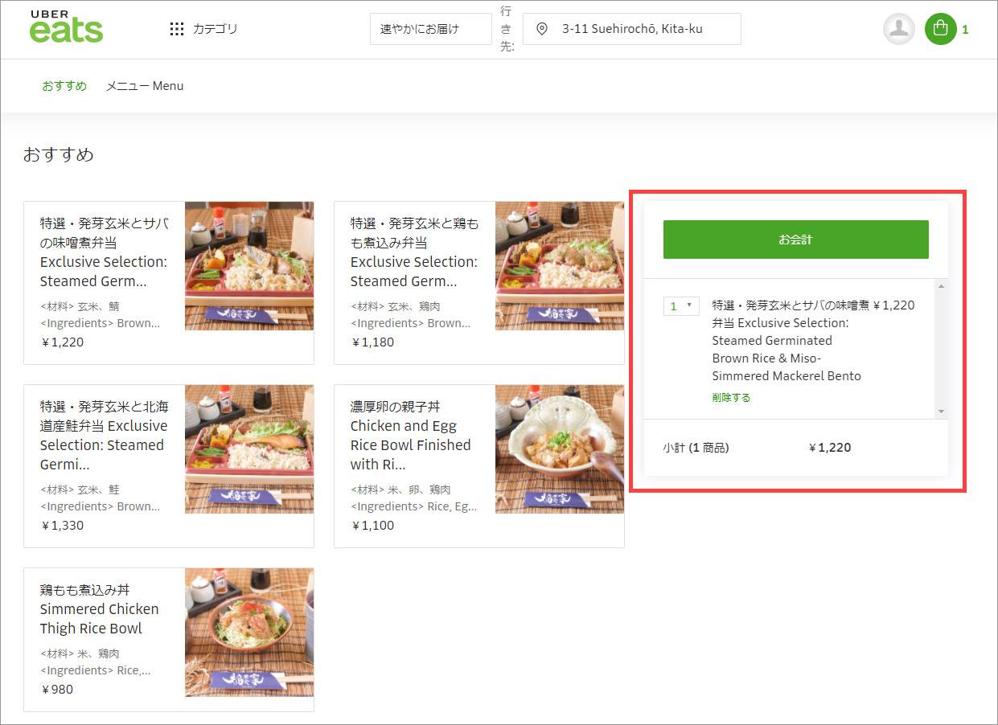Click cart scrollbar up arrow
The width and height of the screenshot is (998, 725).
(x=941, y=287)
